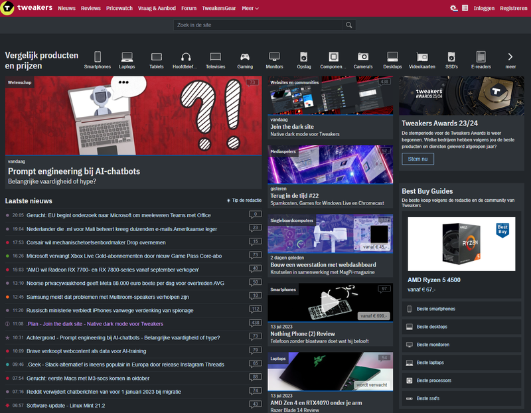Screen dimensions: 531x413
Task: Open the SSD's category icon
Action: pos(451,56)
